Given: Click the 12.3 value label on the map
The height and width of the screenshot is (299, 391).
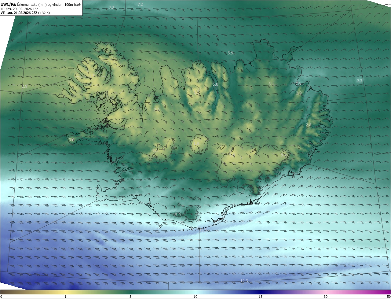Looking at the screenshot, I should 244,281.
